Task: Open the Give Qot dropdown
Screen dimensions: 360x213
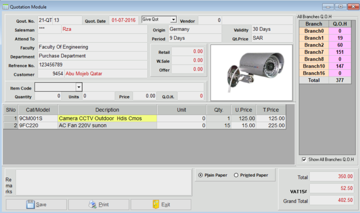Action: pyautogui.click(x=173, y=20)
